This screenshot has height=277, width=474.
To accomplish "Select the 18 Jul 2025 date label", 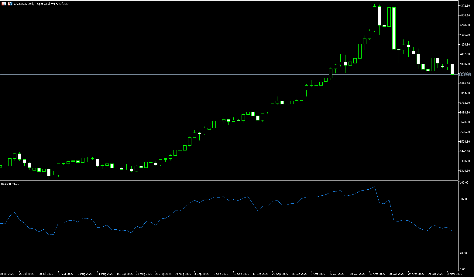I will pyautogui.click(x=7, y=274).
